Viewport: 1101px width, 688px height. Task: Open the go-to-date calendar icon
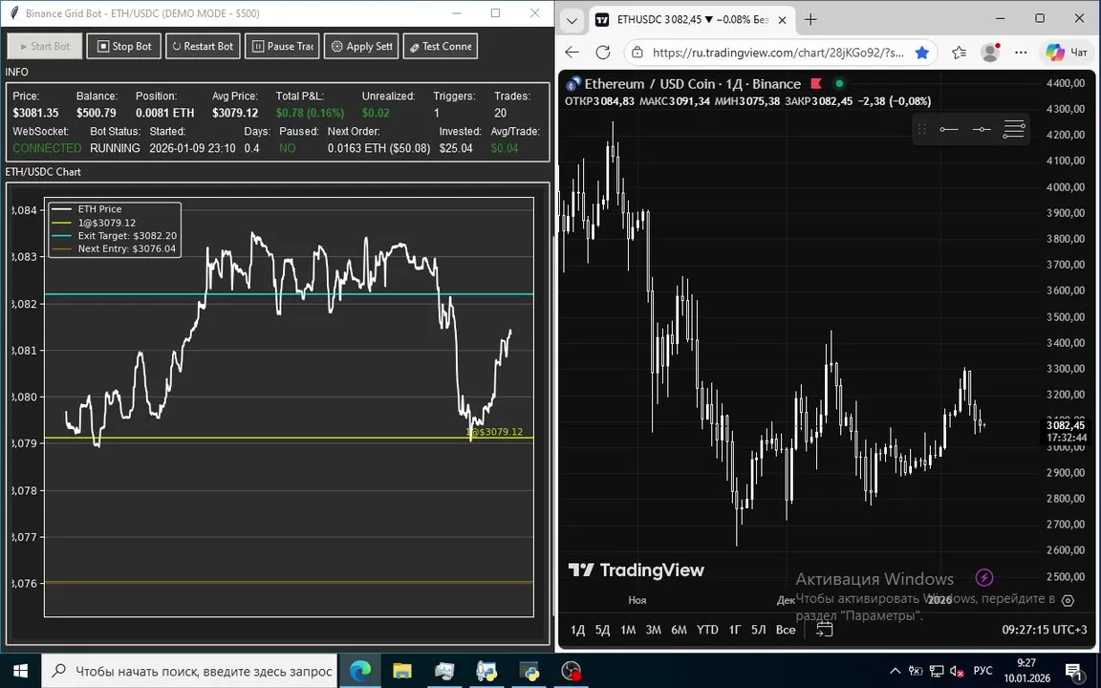825,629
